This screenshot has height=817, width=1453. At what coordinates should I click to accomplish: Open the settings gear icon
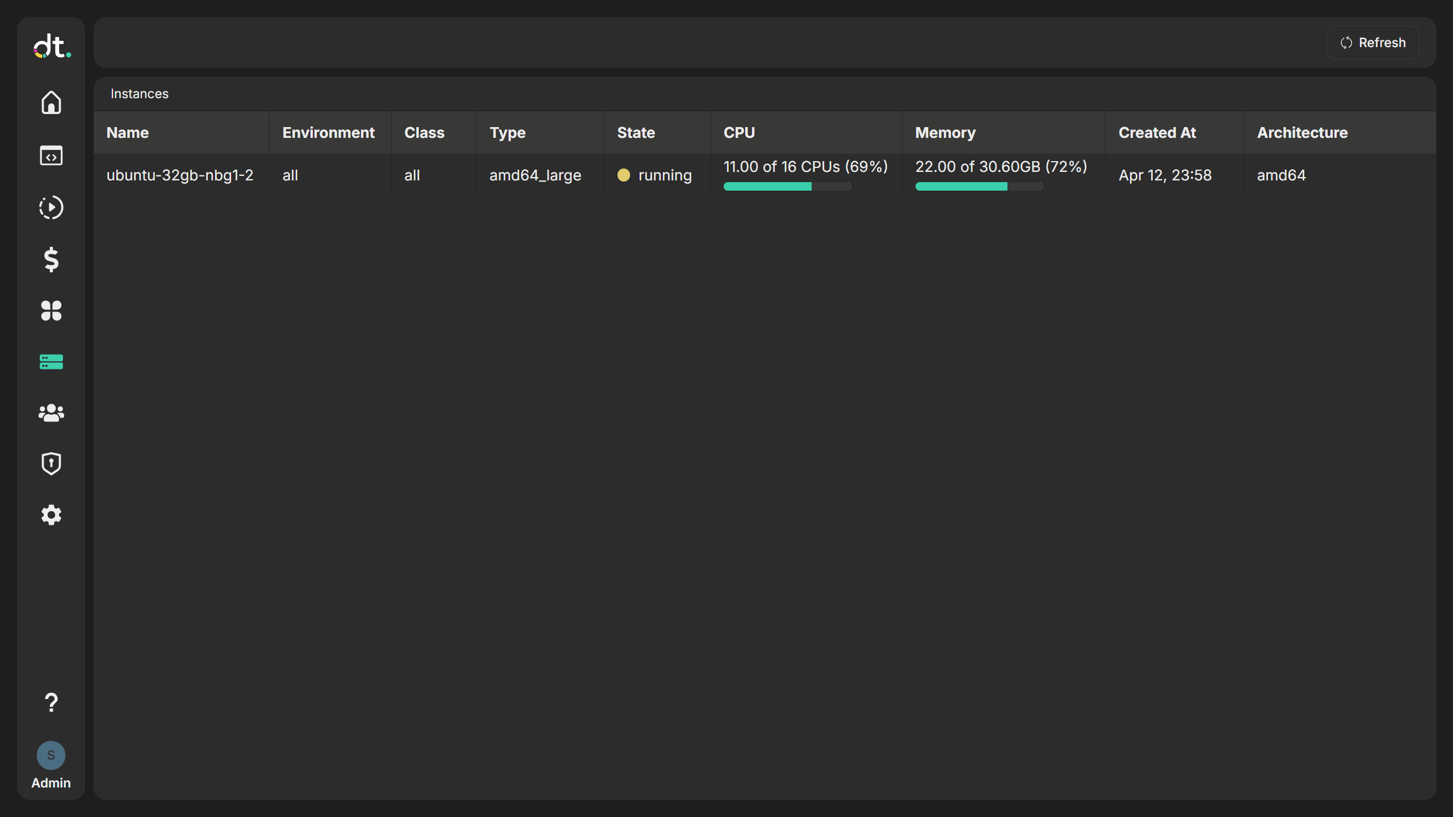pos(51,515)
